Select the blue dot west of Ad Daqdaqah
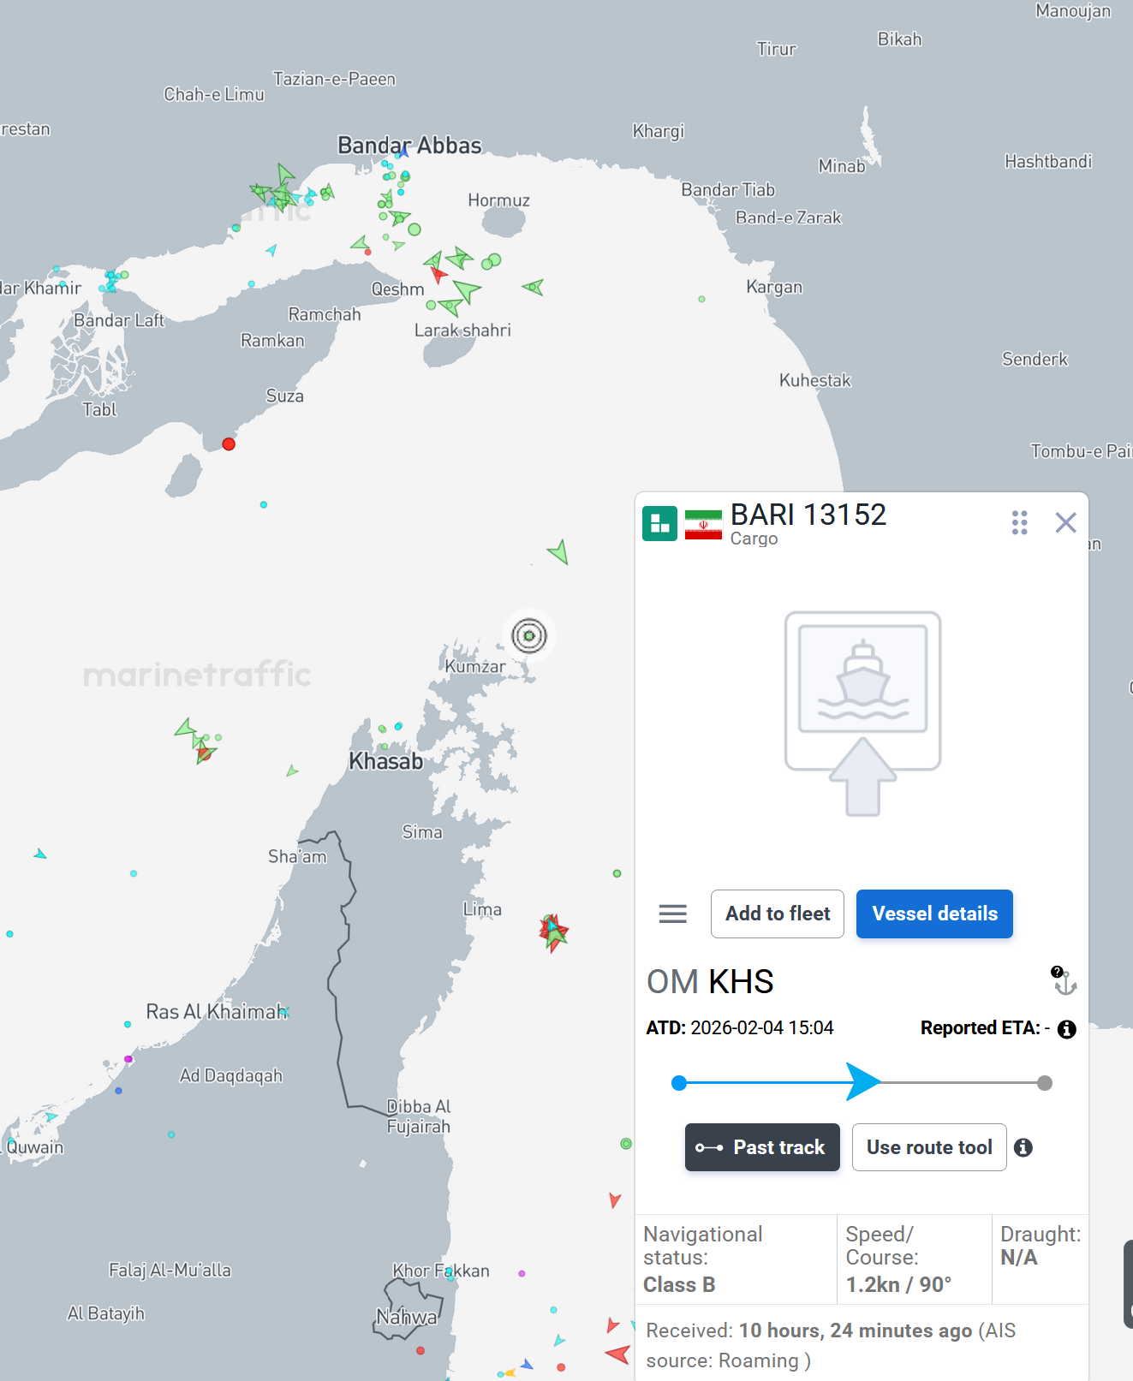Viewport: 1133px width, 1381px height. [118, 1090]
